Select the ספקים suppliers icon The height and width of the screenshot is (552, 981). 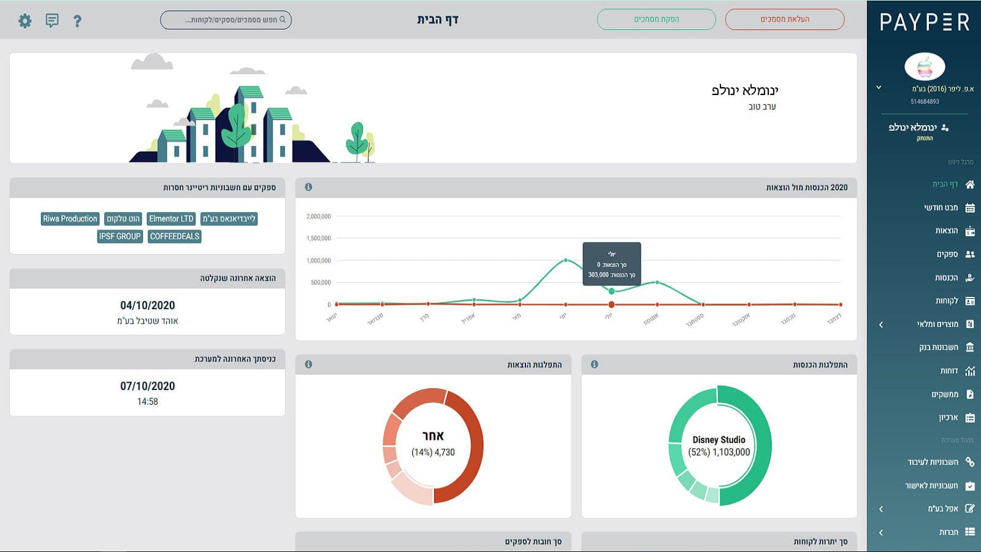(970, 253)
